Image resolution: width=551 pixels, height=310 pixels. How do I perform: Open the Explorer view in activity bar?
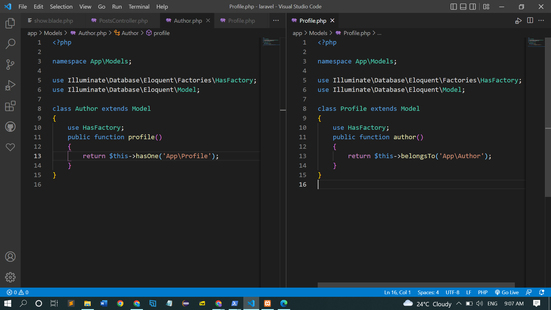pos(10,23)
